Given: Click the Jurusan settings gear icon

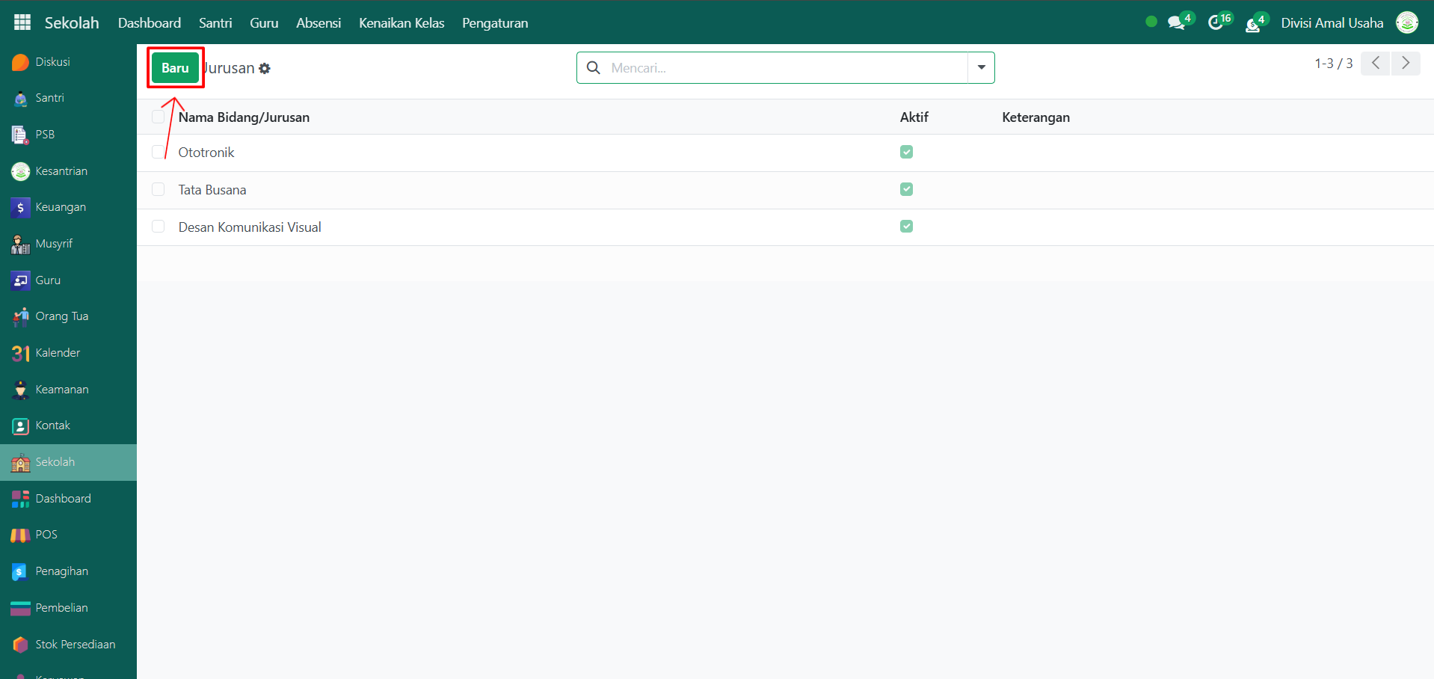Looking at the screenshot, I should pyautogui.click(x=265, y=69).
